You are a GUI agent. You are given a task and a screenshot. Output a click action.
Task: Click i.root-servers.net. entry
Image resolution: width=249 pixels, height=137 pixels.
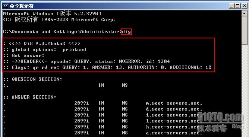[174, 115]
